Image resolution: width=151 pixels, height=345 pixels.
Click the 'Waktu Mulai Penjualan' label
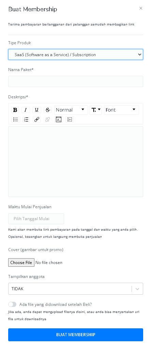(x=30, y=207)
